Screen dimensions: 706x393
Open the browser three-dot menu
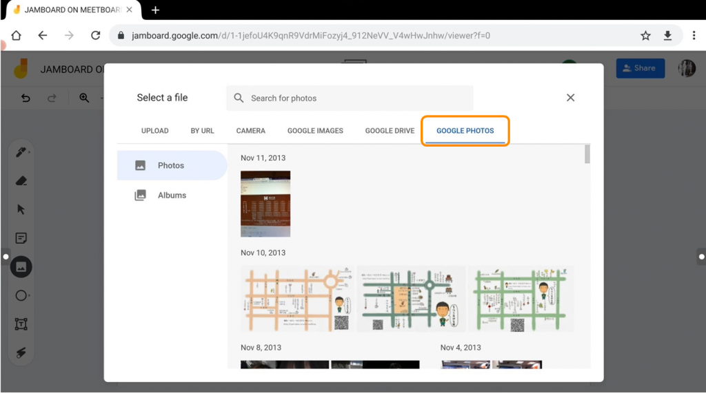pos(694,36)
